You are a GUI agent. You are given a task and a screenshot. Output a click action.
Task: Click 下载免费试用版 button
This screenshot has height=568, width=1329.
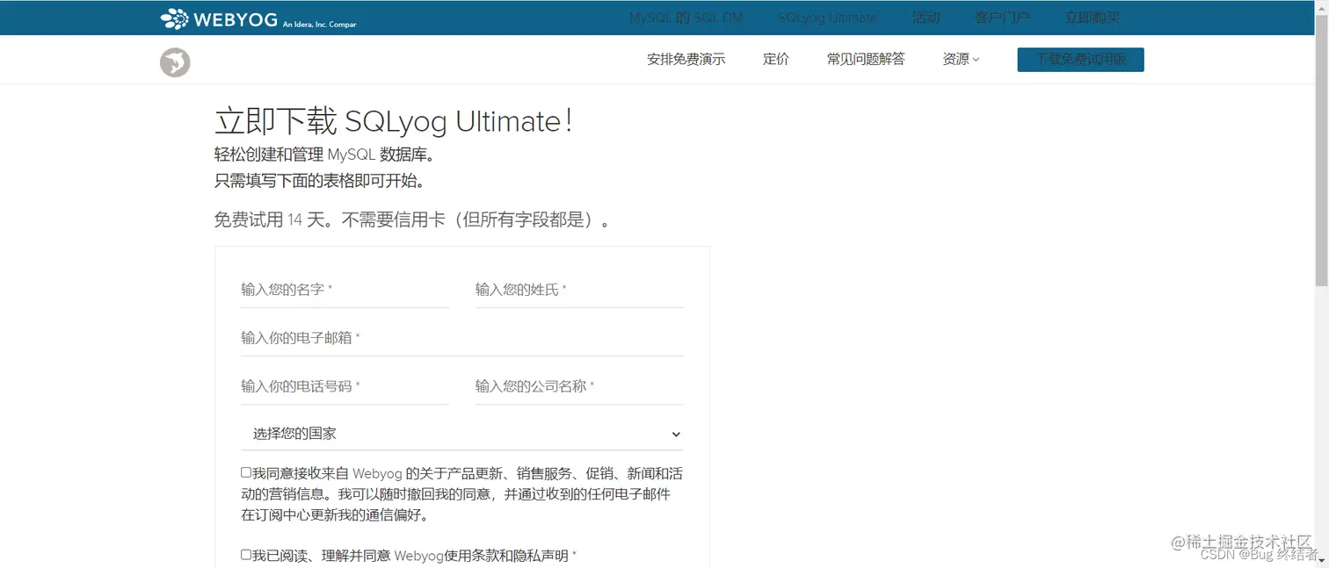[x=1080, y=60]
